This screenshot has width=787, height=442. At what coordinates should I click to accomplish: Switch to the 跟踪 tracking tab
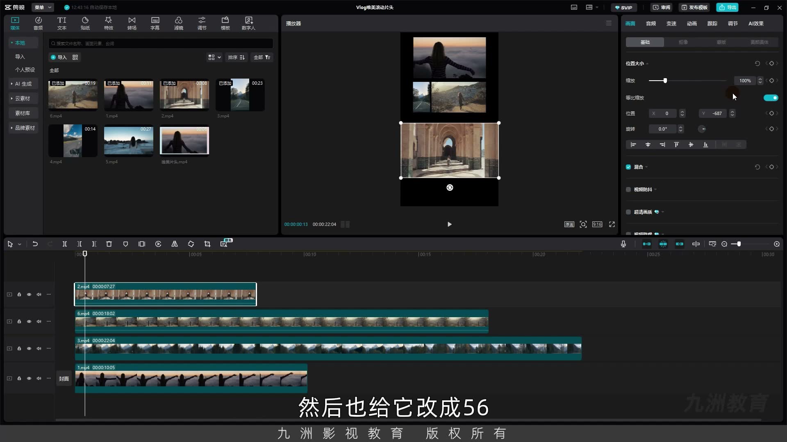click(712, 23)
